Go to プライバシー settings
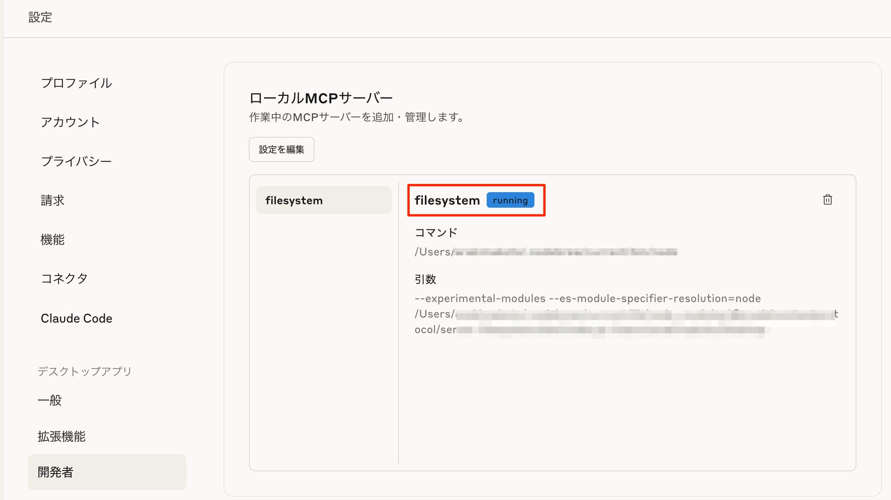 (77, 161)
